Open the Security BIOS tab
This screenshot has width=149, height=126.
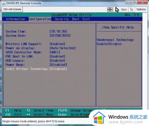62,19
